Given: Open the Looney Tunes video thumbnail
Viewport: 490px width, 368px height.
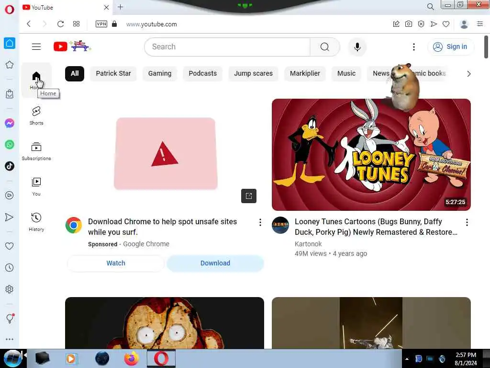Looking at the screenshot, I should 371,155.
